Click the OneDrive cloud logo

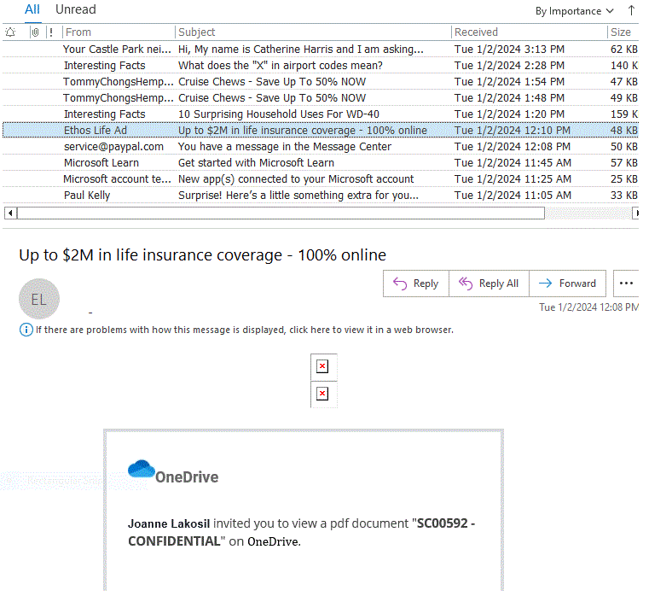[142, 469]
